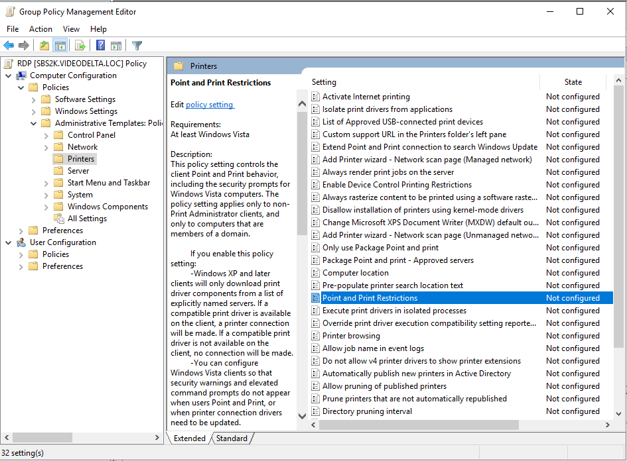
Task: Open the File menu
Action: [13, 29]
